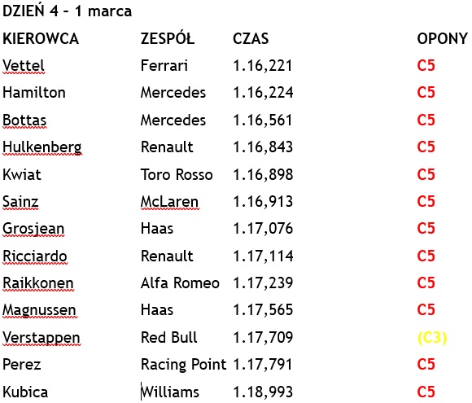Place cursor at the word Williams

click(x=170, y=392)
